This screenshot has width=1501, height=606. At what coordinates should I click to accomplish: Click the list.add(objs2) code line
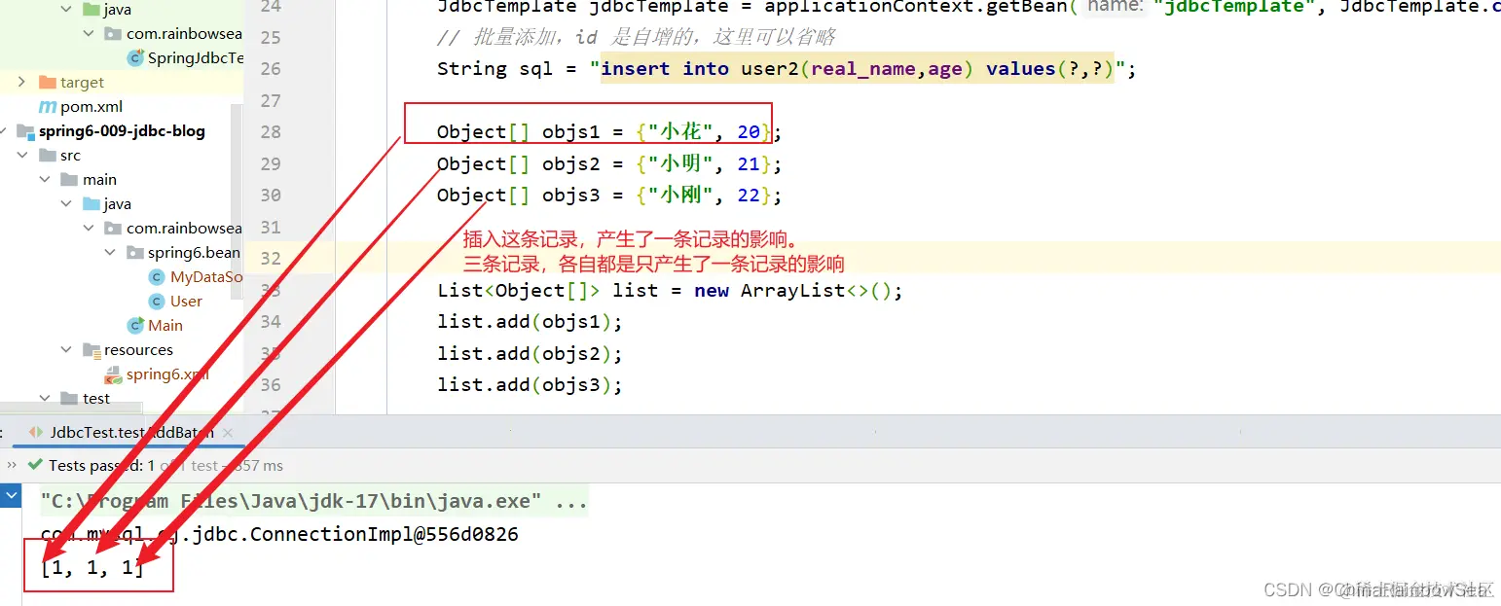[530, 354]
